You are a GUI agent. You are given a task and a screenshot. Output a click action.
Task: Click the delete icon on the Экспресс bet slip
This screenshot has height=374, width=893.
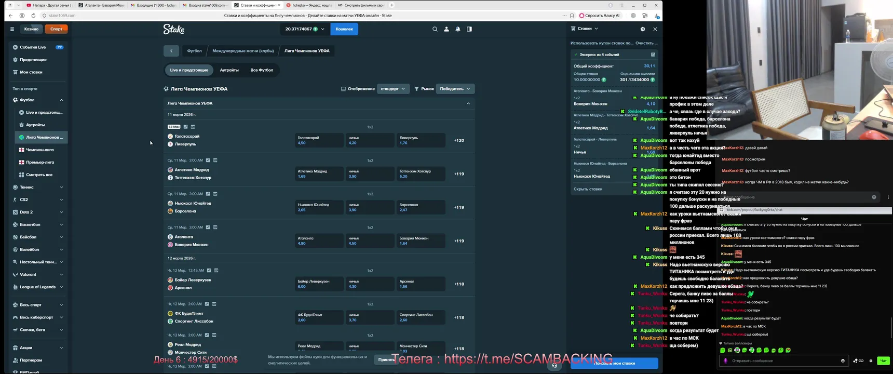tap(653, 55)
